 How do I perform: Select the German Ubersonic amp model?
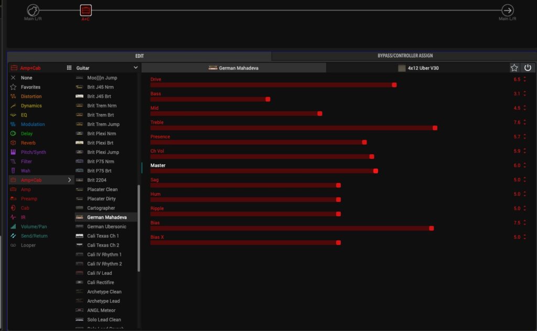click(x=106, y=227)
